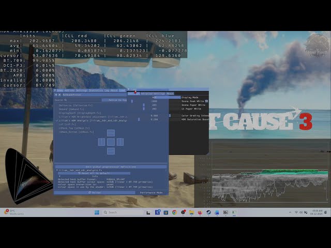Adjust the Color Grading Intensity slider
This screenshot has width=331, height=248.
point(154,116)
